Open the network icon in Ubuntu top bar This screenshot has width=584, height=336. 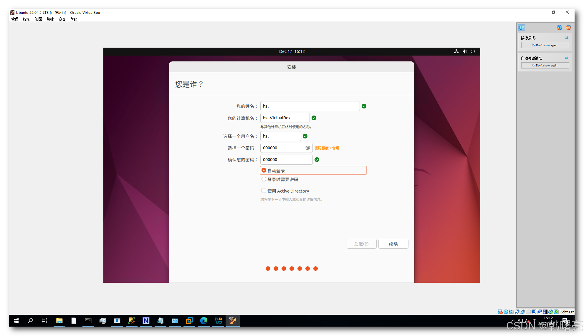coord(456,51)
